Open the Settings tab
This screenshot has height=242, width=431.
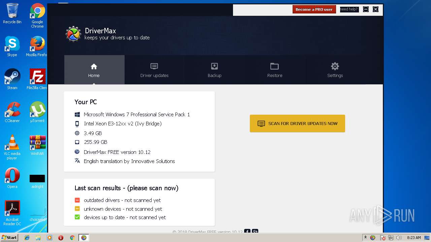coord(335,70)
